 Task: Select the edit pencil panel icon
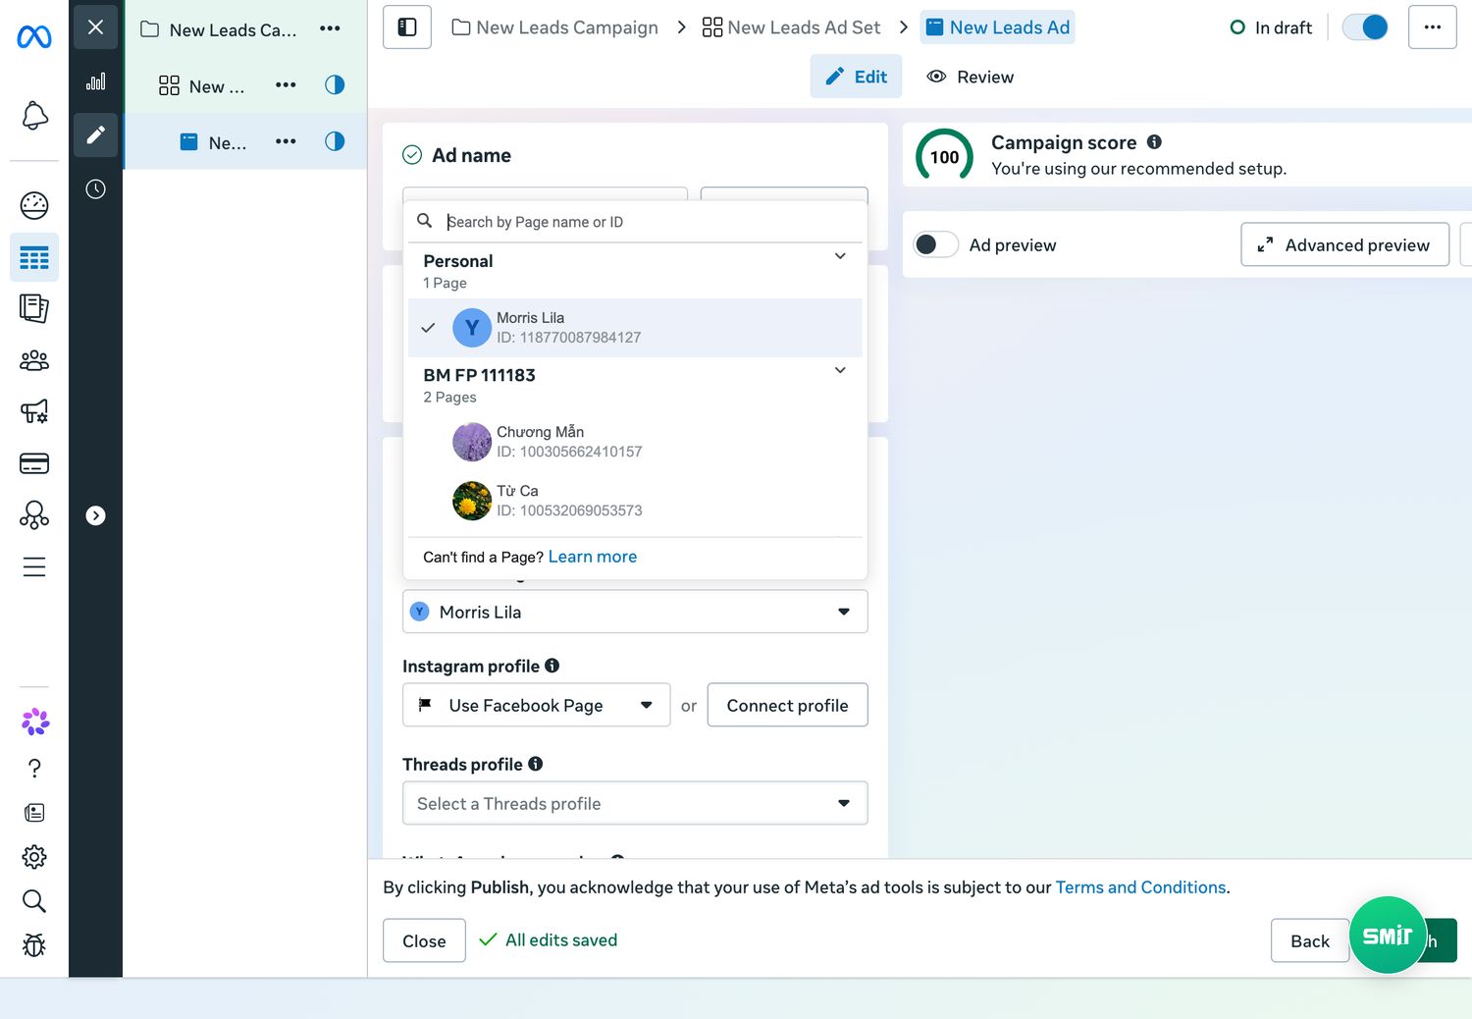95,134
